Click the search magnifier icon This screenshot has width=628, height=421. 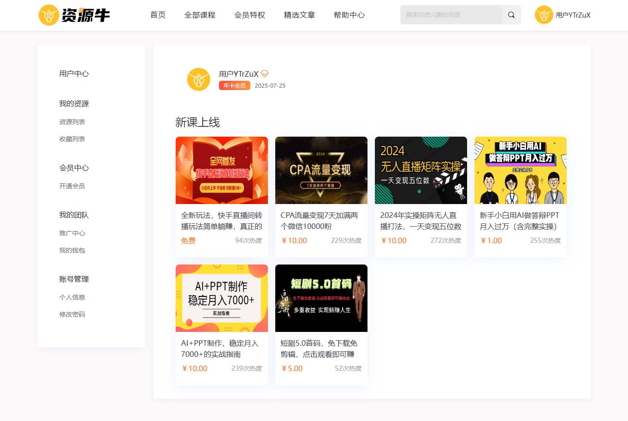(x=510, y=15)
